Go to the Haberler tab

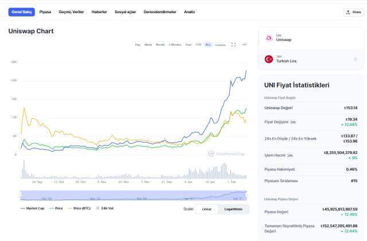99,12
